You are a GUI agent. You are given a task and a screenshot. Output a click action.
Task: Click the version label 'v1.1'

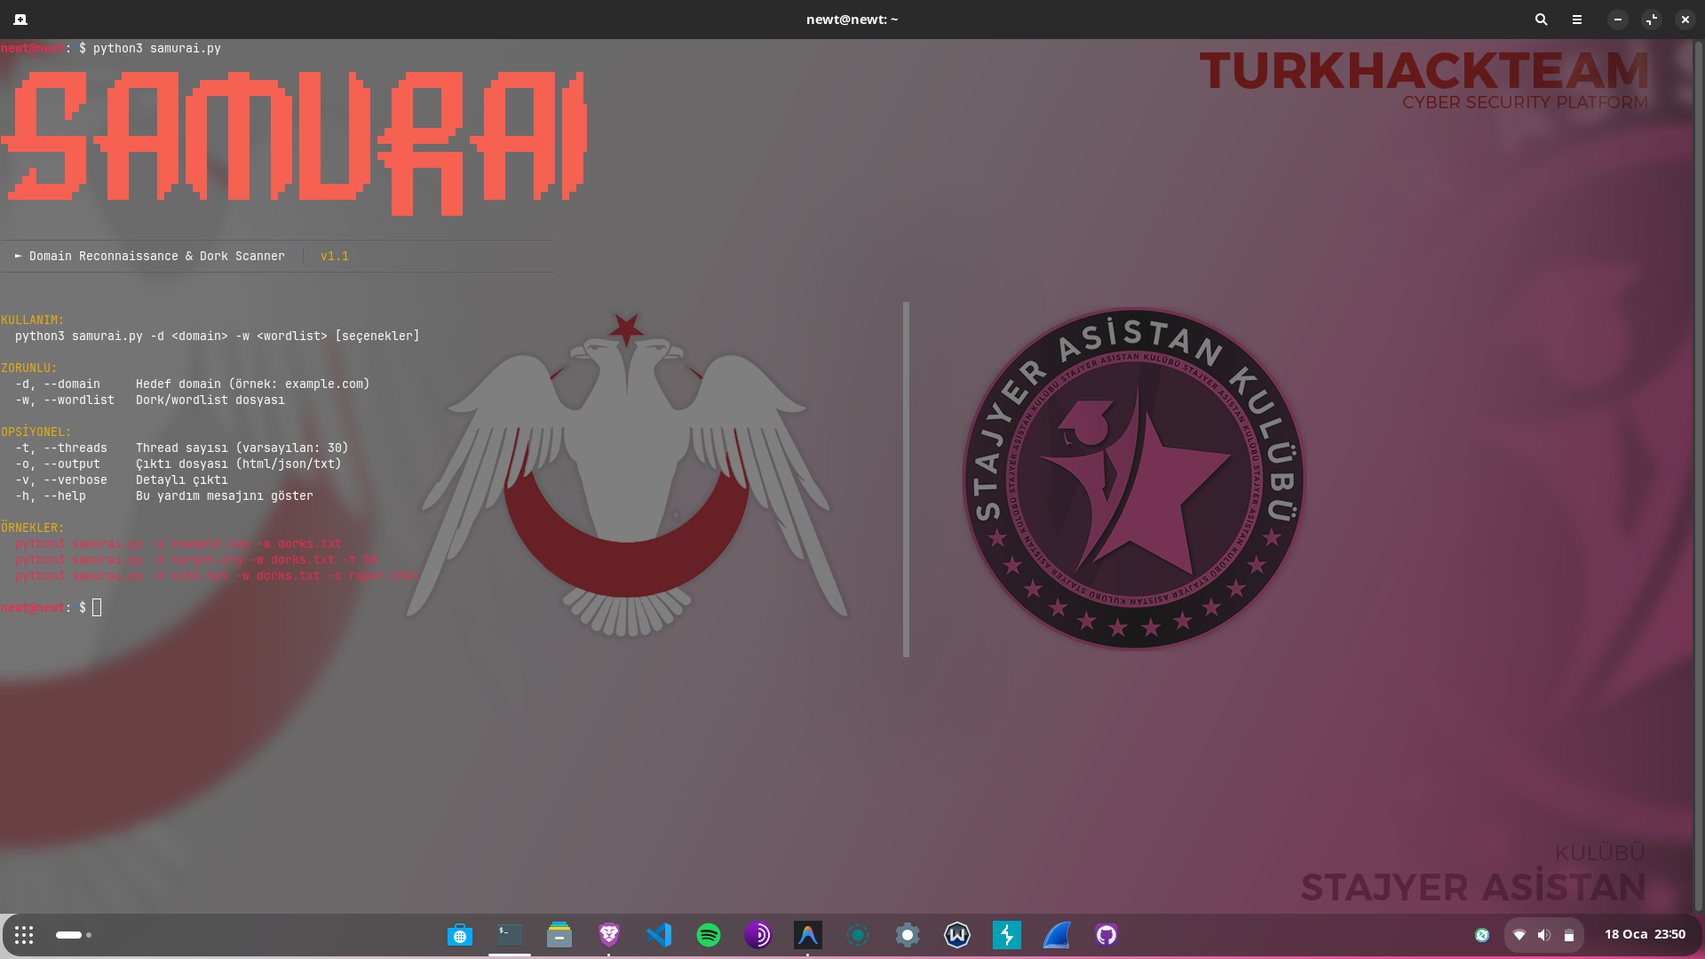[335, 257]
